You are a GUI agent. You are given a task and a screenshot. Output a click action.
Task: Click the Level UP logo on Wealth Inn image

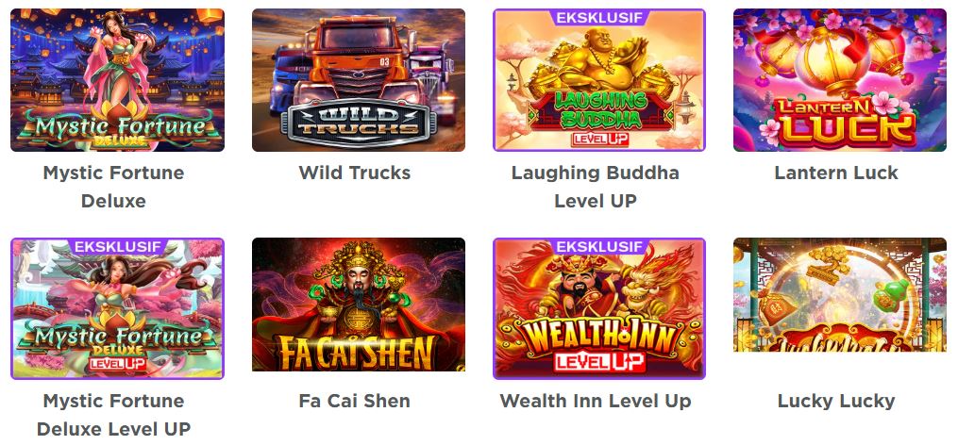coord(599,361)
